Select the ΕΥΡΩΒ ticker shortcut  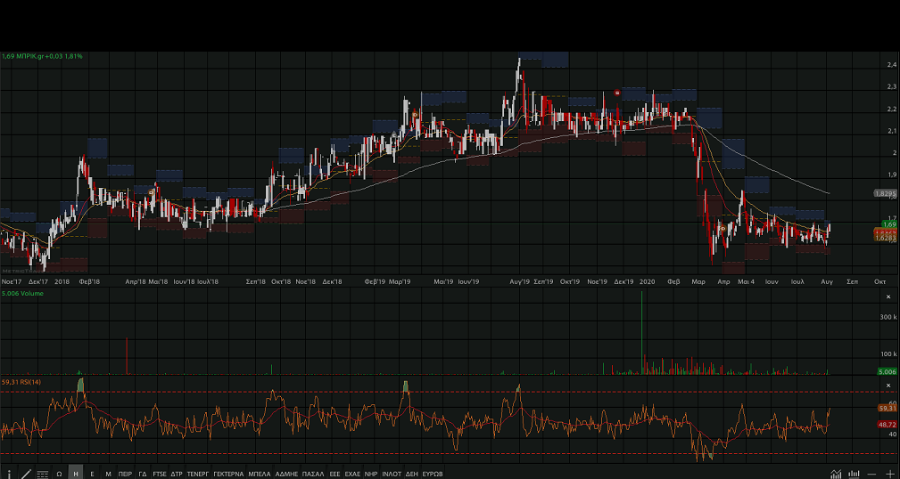(432, 474)
